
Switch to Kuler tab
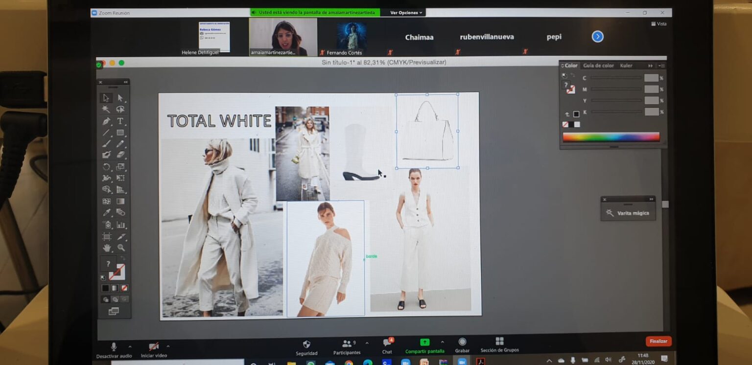(626, 66)
